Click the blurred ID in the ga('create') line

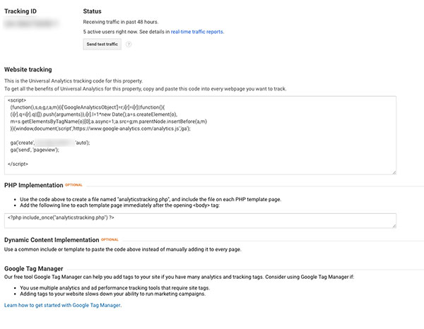point(55,143)
